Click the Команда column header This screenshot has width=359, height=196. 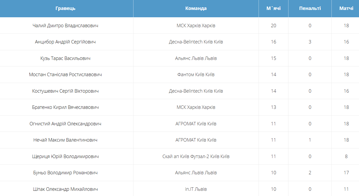tap(196, 8)
